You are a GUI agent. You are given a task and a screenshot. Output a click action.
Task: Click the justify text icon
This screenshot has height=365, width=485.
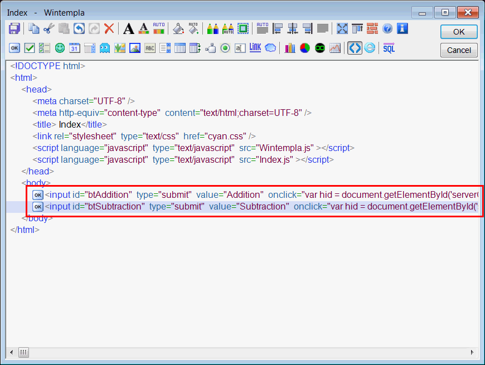[323, 29]
